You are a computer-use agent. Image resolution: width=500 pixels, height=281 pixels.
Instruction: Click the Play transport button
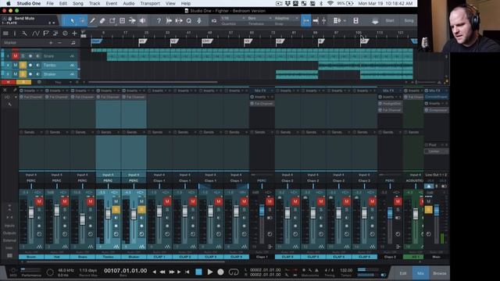(210, 272)
